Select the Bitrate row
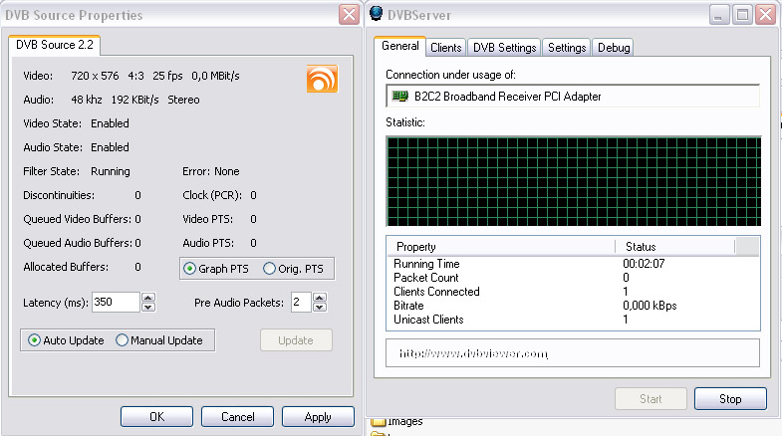782x436 pixels. pyautogui.click(x=573, y=306)
